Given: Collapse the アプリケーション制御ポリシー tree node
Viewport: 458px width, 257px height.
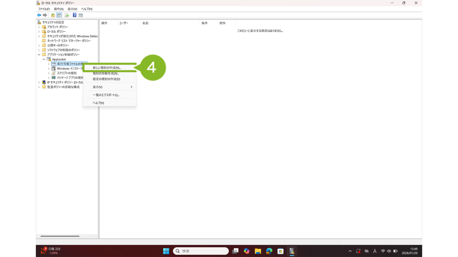Looking at the screenshot, I should [39, 54].
